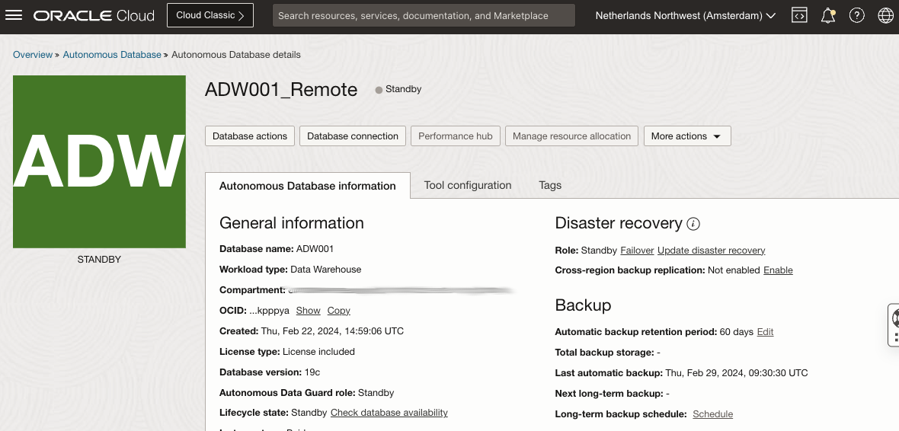
Task: Switch to the Tags tab
Action: click(550, 185)
